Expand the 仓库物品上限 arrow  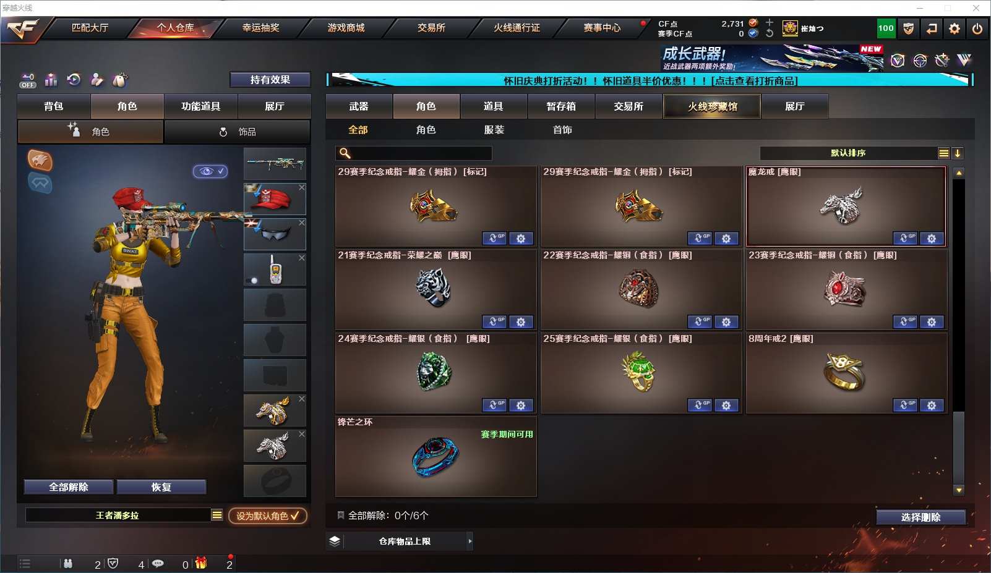[470, 541]
